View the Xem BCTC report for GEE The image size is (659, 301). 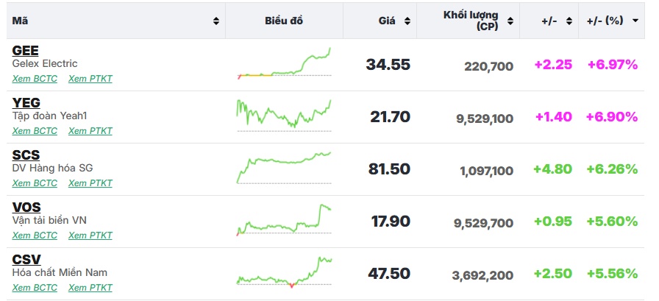pos(35,79)
